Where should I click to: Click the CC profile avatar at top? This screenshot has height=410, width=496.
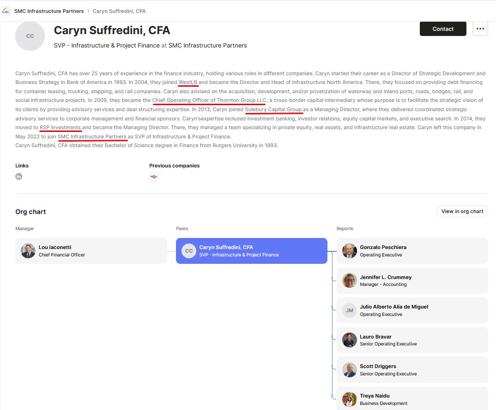click(x=30, y=36)
